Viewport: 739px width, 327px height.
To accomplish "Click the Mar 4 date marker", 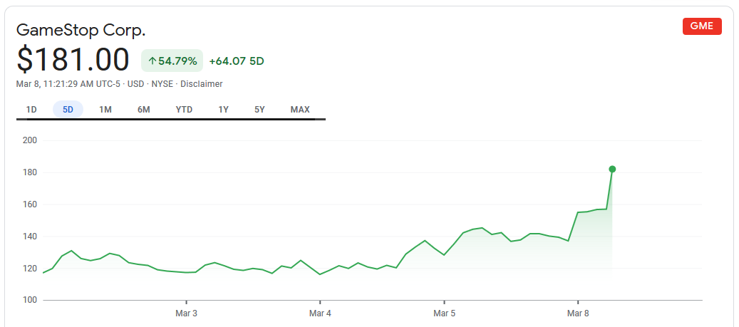I will pyautogui.click(x=321, y=313).
